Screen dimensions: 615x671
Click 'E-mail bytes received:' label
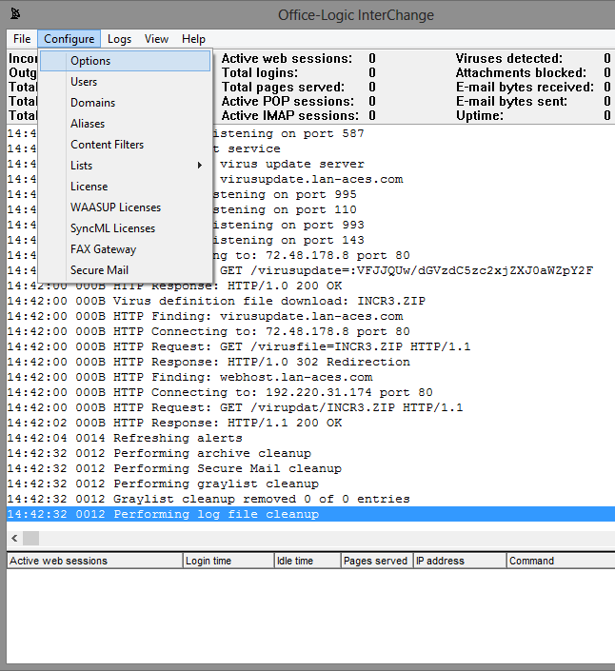click(525, 87)
